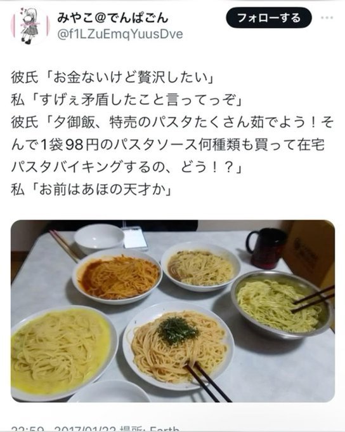Click the final line 私「お前はあほの天才か」
The height and width of the screenshot is (432, 345).
[x=91, y=190]
